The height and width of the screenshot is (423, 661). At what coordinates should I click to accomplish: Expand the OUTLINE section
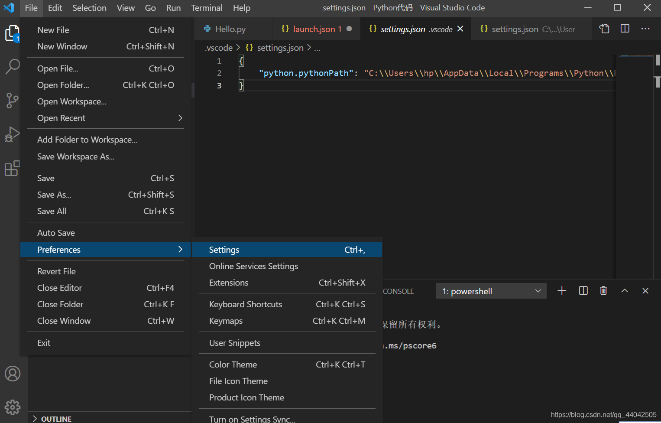110,419
